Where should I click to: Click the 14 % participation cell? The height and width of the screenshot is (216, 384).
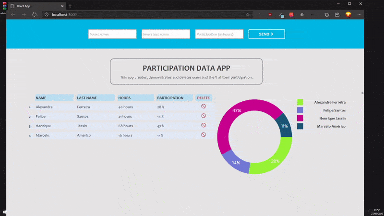click(x=160, y=117)
